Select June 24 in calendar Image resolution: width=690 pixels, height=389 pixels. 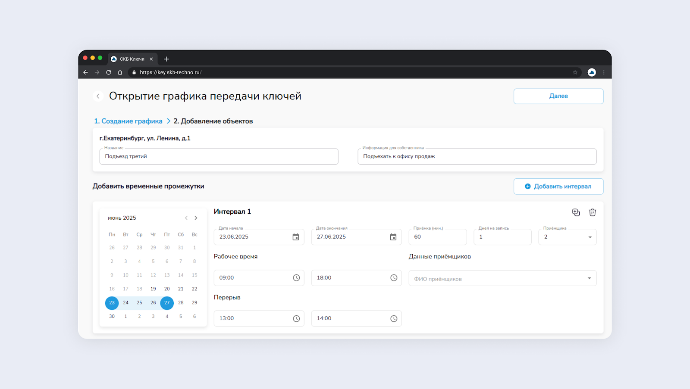click(x=125, y=303)
